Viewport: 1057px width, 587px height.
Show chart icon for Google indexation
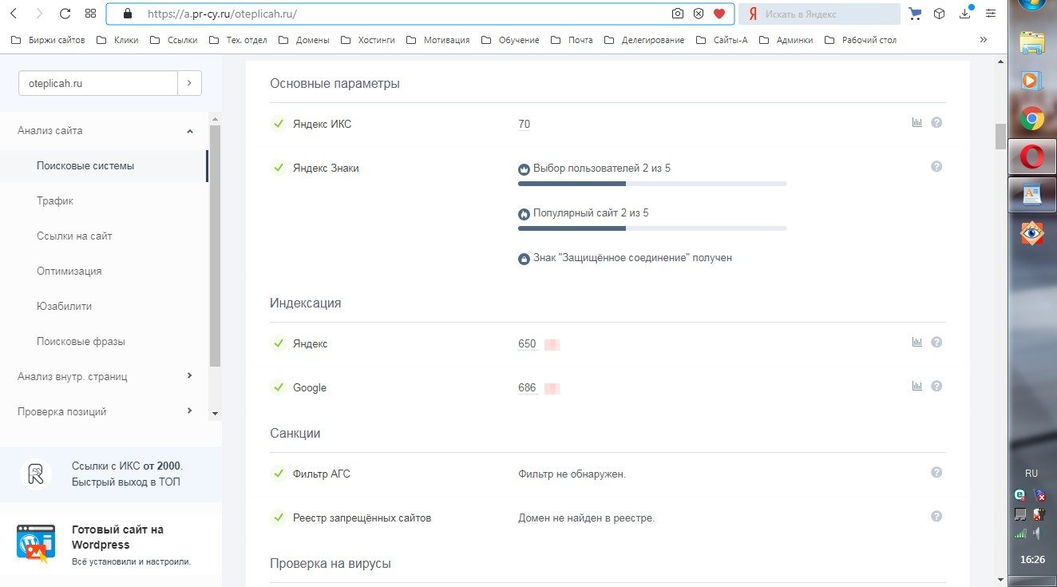click(916, 386)
